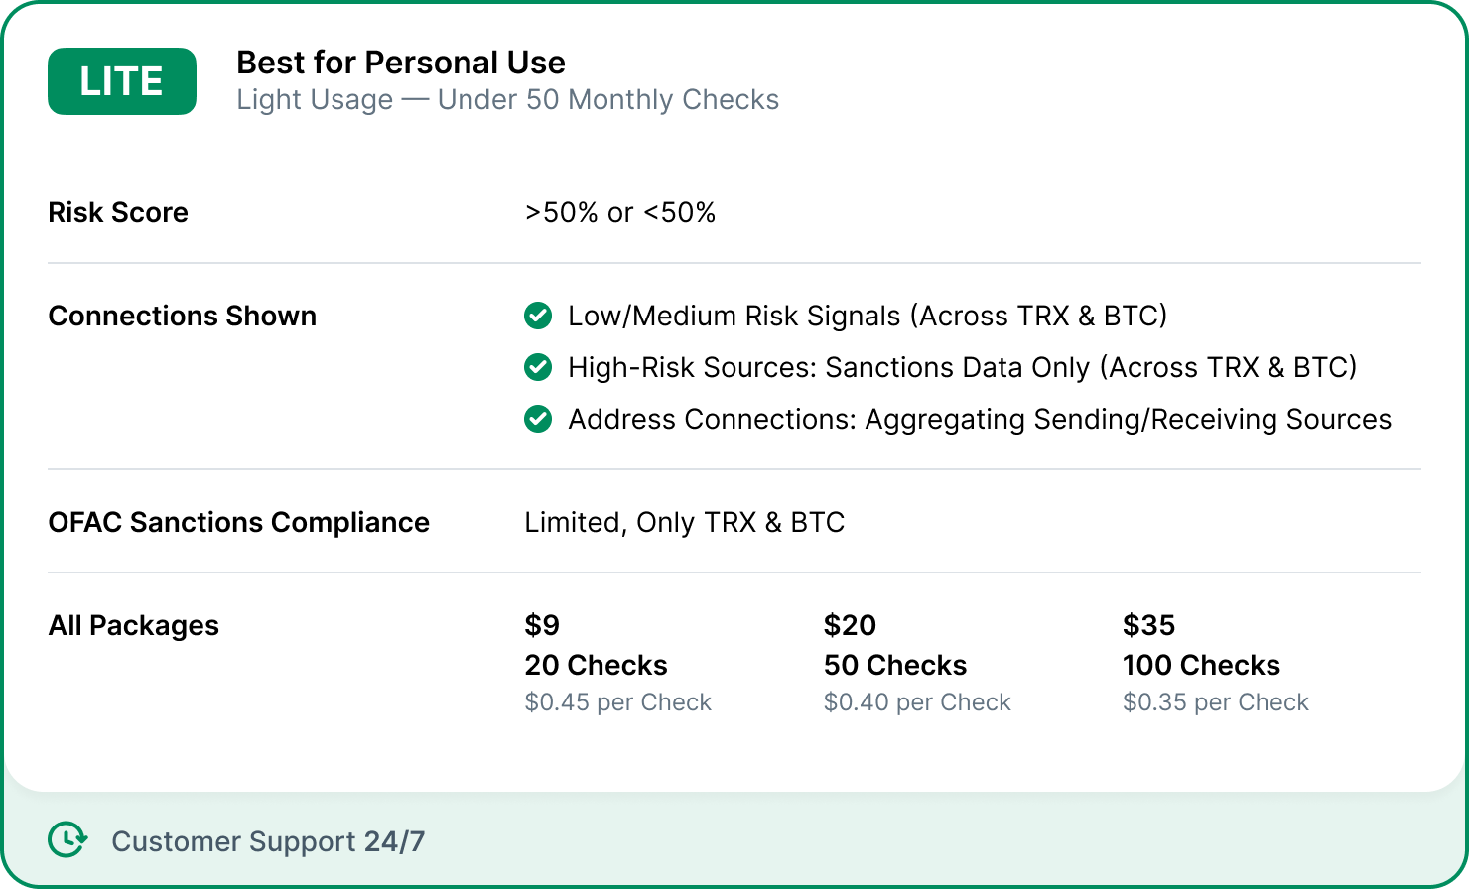
Task: Click the 50 Checks package label
Action: click(x=894, y=665)
